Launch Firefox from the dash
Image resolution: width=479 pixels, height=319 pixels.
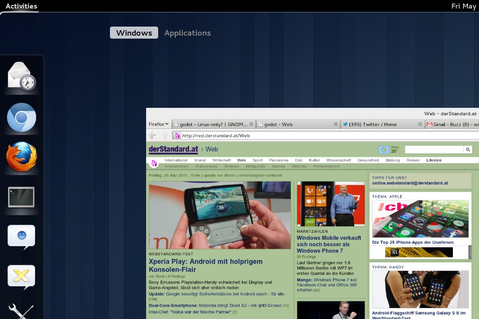[22, 156]
